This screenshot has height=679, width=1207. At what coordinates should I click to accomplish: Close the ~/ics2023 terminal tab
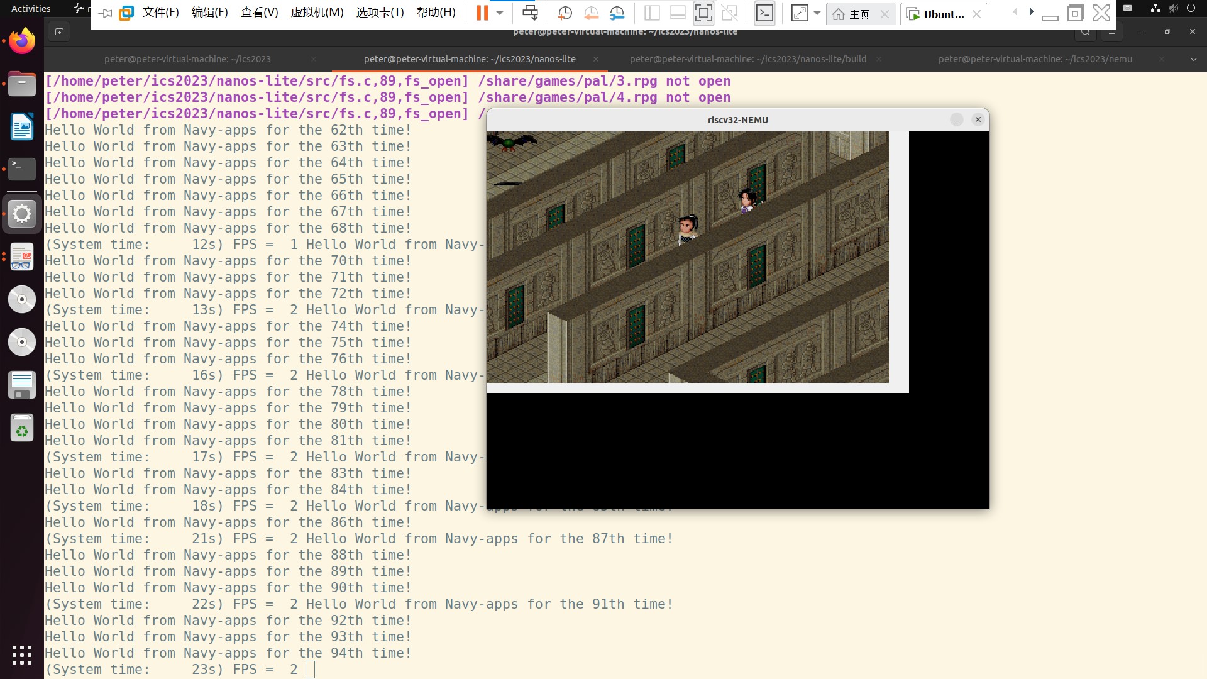pos(314,59)
